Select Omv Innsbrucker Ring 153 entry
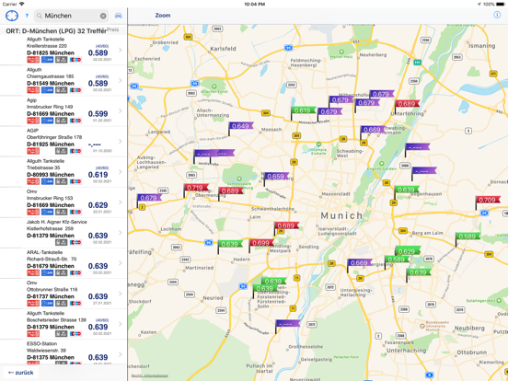This screenshot has width=508, height=381. coord(63,202)
